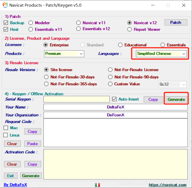192x188 pixels.
Task: Click the Paste button
Action: (x=32, y=144)
